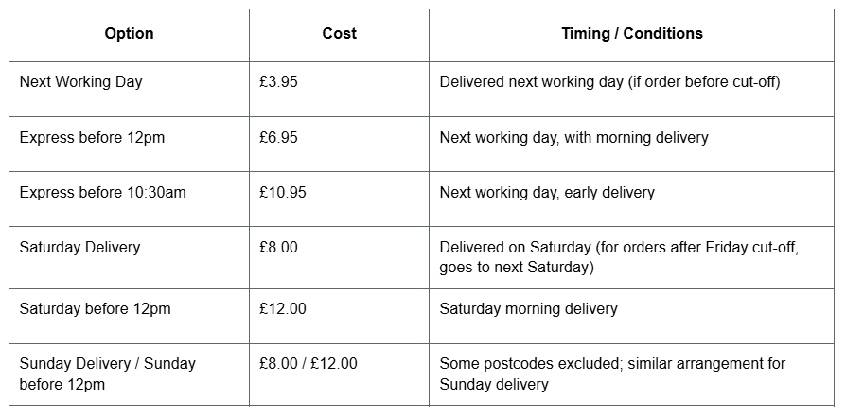
Task: Click the 'Some postcodes excluded' conditions cell
Action: pyautogui.click(x=612, y=374)
